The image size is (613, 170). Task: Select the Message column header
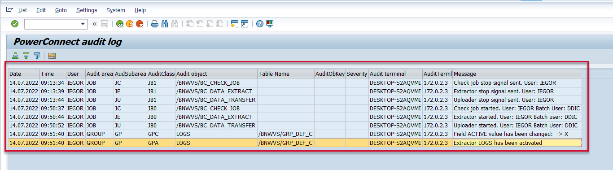(517, 74)
